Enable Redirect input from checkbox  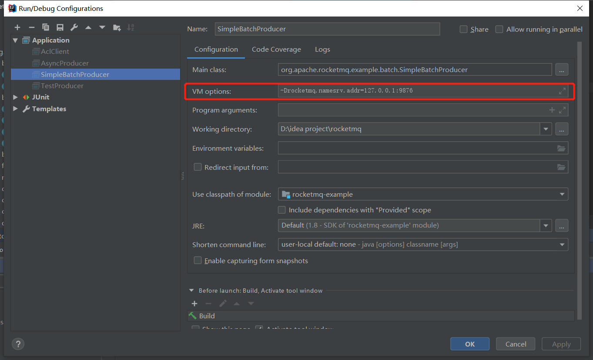198,167
